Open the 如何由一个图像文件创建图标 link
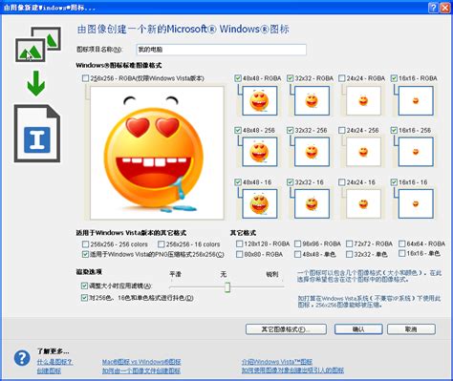The height and width of the screenshot is (381, 453). tap(141, 370)
